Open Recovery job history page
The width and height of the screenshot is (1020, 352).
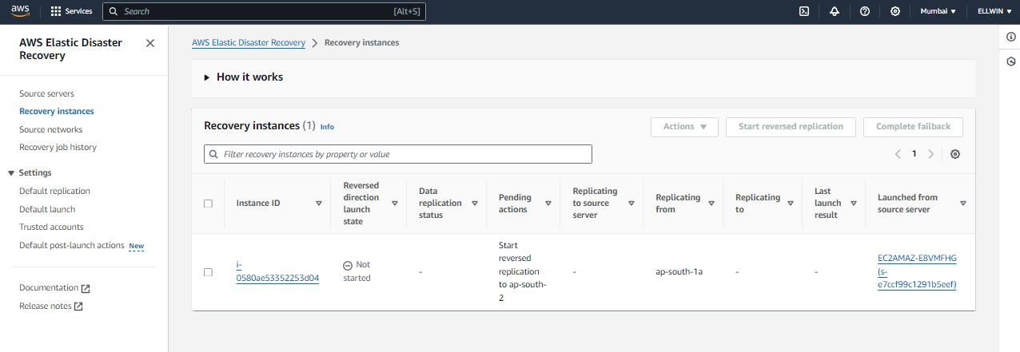(58, 148)
